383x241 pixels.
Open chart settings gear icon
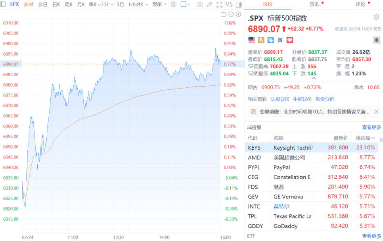click(173, 4)
